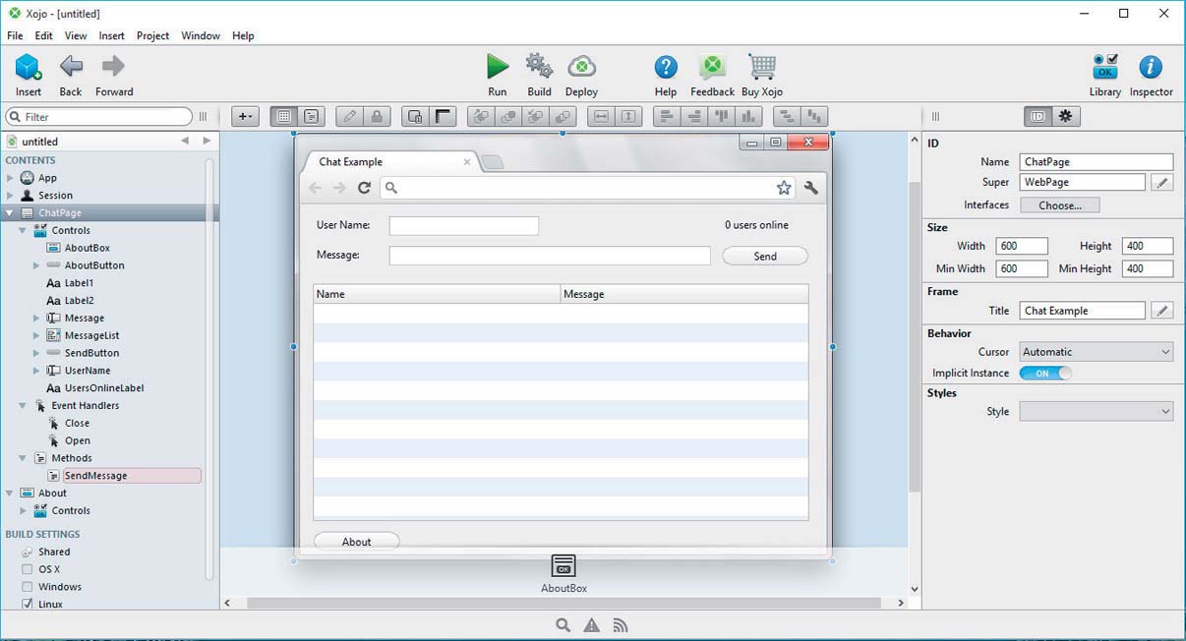
Task: Enable the Windows build target
Action: point(28,587)
